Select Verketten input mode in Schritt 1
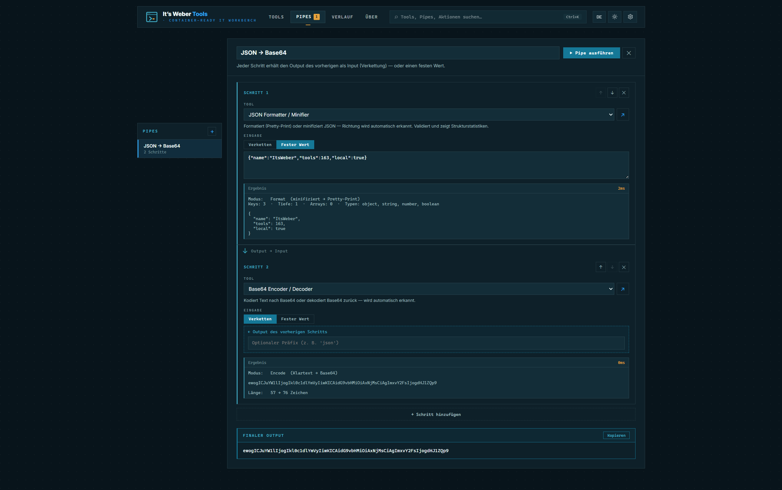Viewport: 782px width, 490px height. (x=260, y=144)
